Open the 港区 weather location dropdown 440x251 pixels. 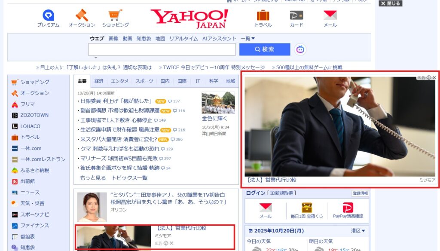[358, 231]
